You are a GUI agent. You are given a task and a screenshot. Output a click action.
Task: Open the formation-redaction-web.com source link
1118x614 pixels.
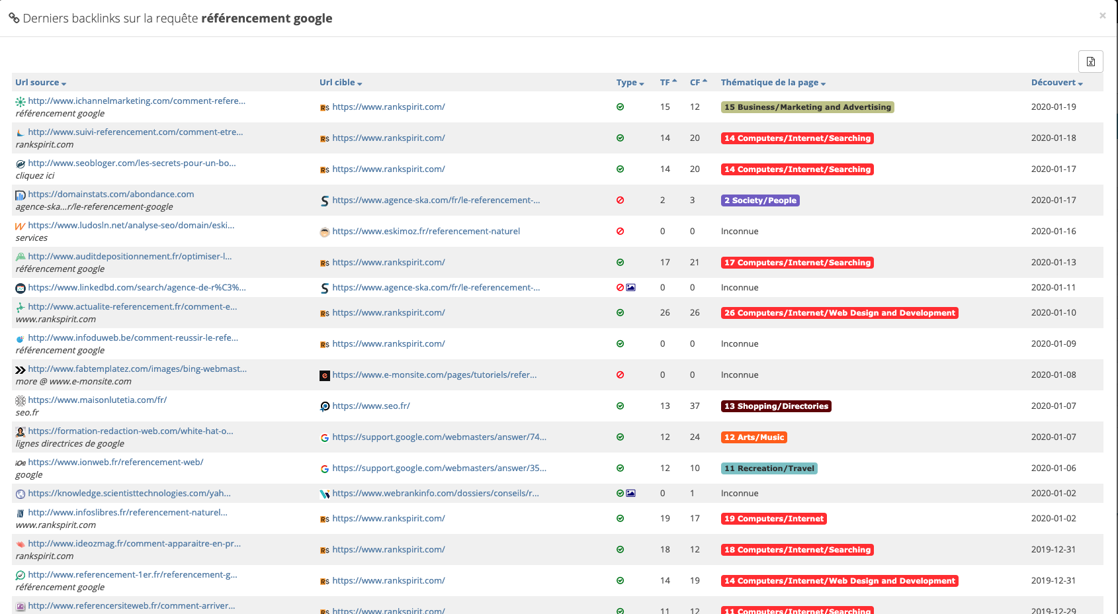click(x=130, y=431)
